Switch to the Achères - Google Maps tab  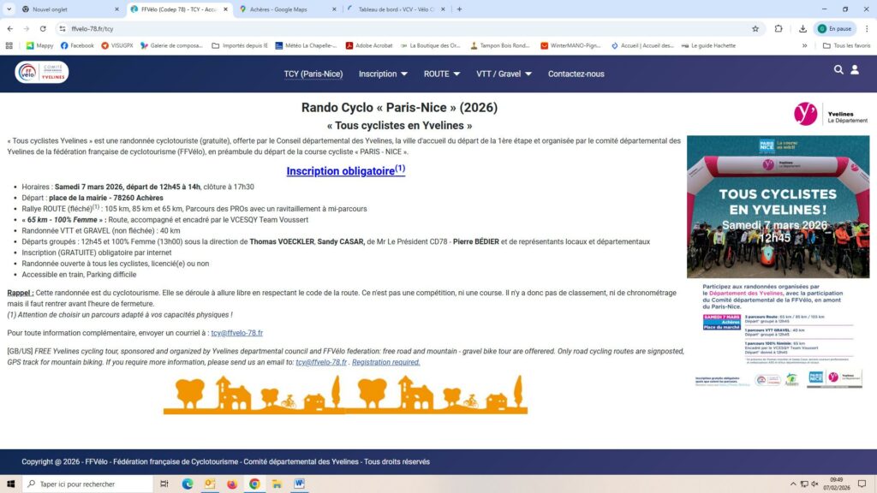287,9
